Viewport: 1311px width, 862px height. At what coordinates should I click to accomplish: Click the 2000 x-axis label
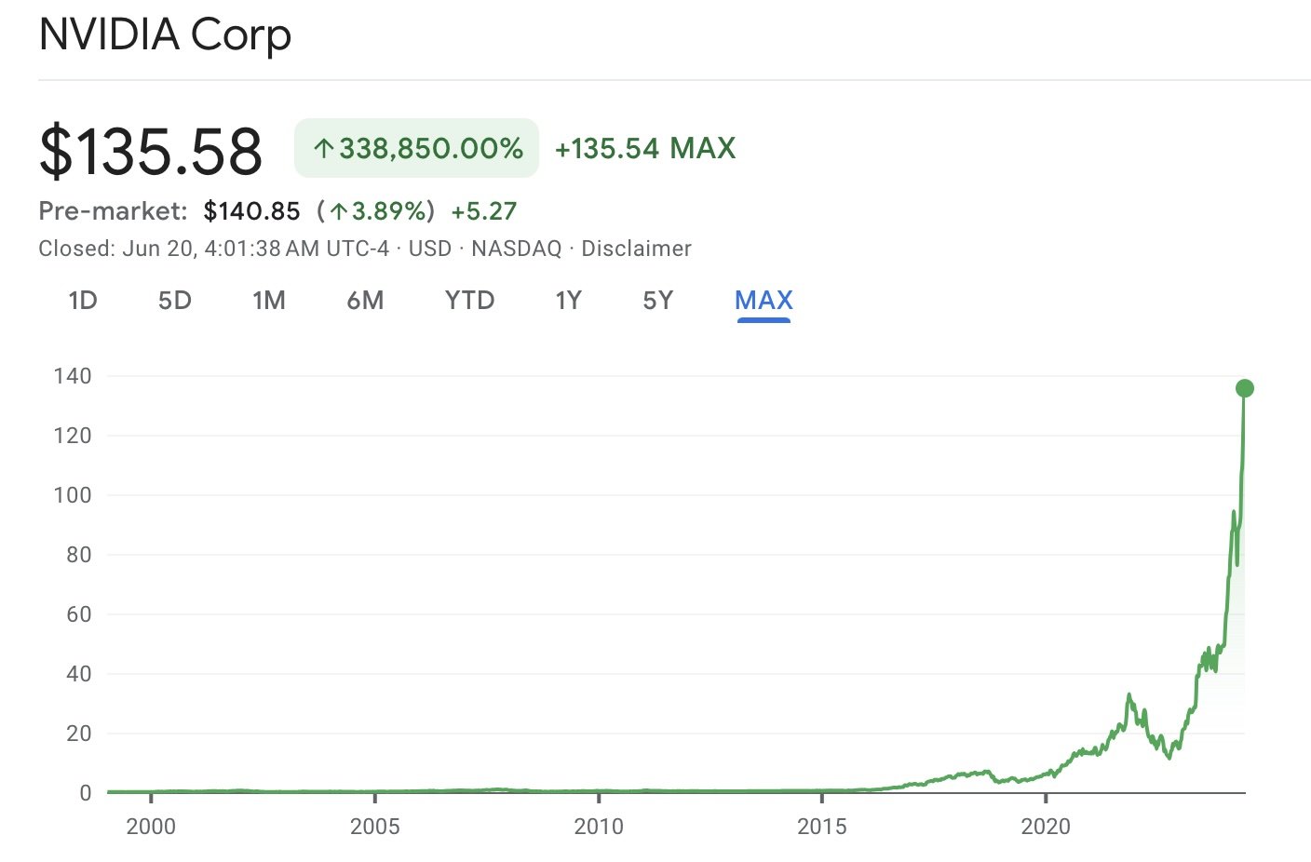[151, 827]
